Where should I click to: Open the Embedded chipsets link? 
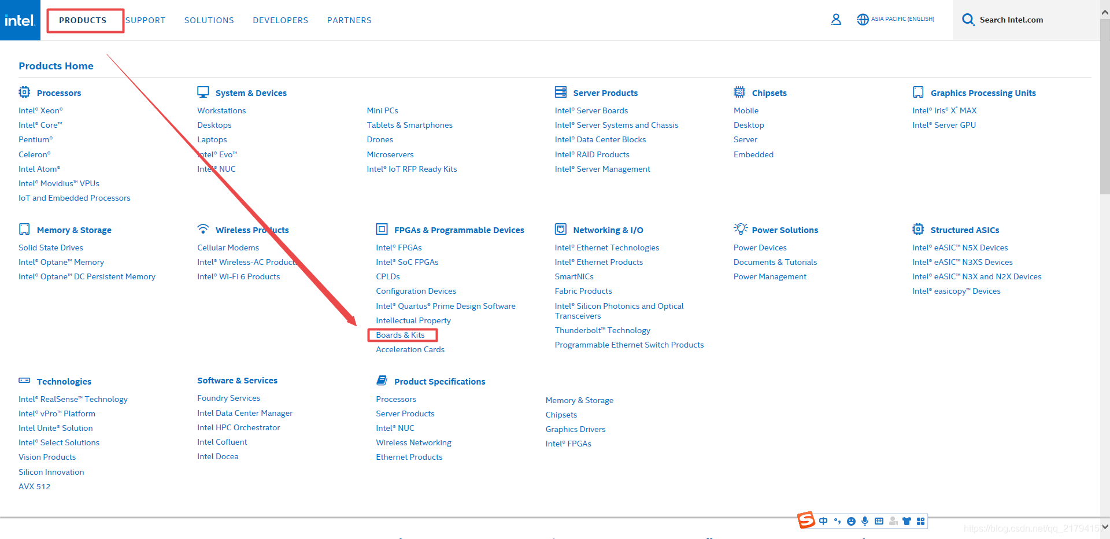pos(753,154)
